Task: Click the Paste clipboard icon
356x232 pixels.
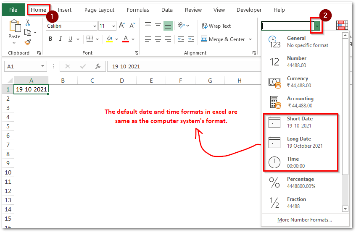Action: pyautogui.click(x=15, y=26)
